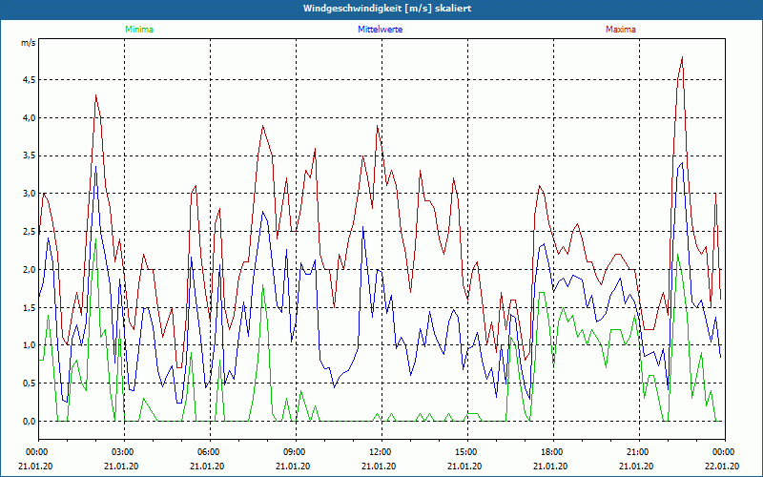Viewport: 763px width, 477px height.
Task: Click the '03:00' time axis label
Action: (122, 452)
